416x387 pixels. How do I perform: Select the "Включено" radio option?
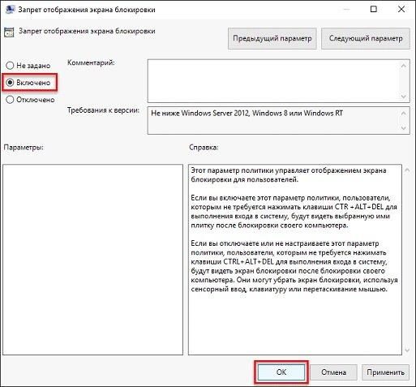click(x=10, y=83)
